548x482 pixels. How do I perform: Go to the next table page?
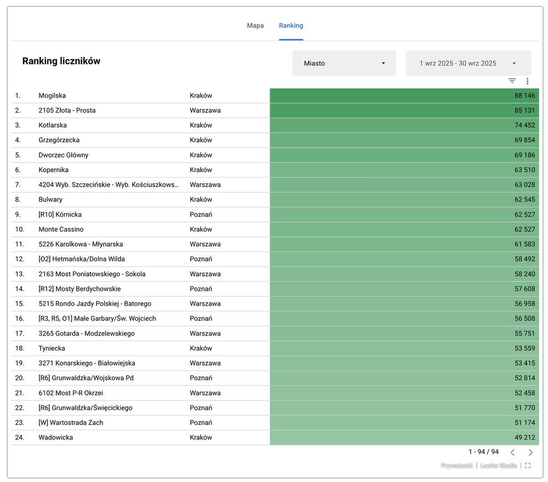point(530,452)
